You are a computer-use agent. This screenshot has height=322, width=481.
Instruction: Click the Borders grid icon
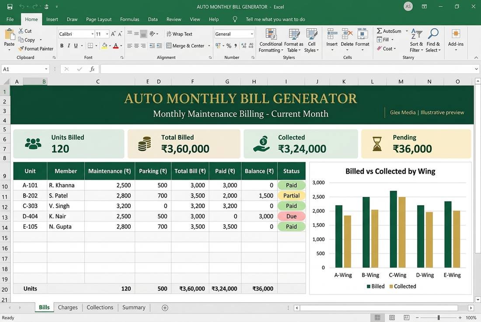click(90, 46)
